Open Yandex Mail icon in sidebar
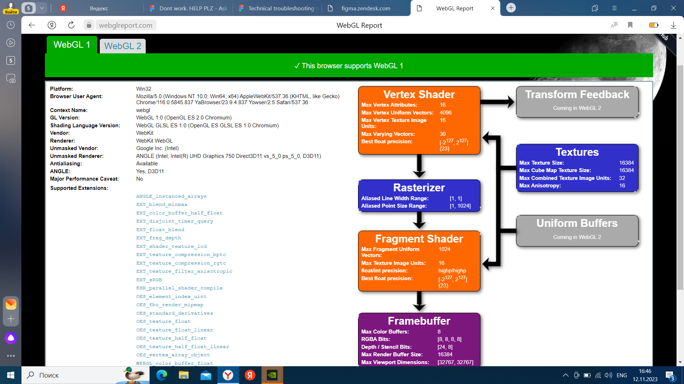Screen dimensions: 684x384 click(11, 304)
